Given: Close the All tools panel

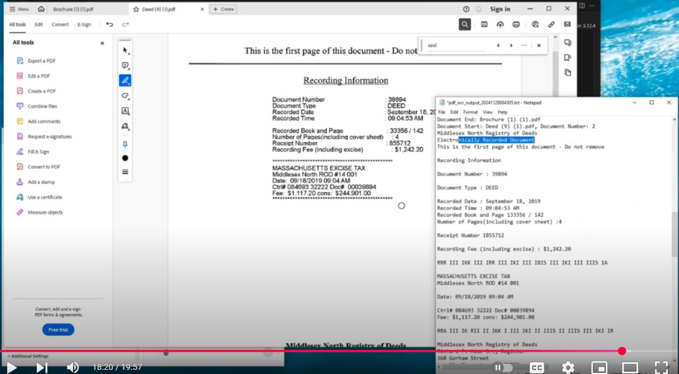Looking at the screenshot, I should [x=102, y=43].
